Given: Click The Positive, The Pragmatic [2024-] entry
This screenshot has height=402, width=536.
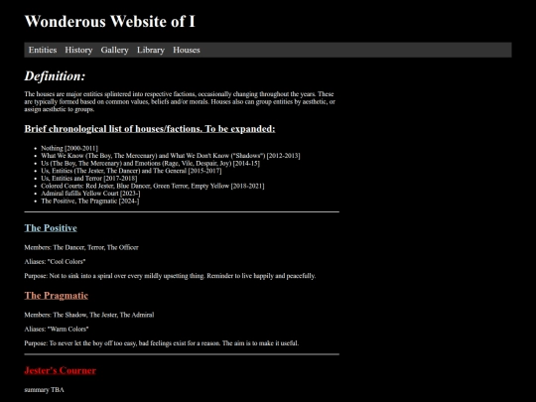Looking at the screenshot, I should click(90, 201).
